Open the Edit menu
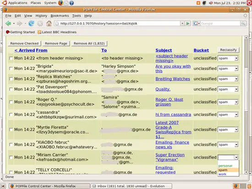The height and width of the screenshot is (189, 252). [x=18, y=16]
